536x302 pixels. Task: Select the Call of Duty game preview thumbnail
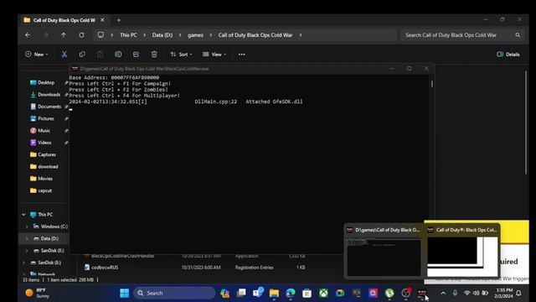pyautogui.click(x=462, y=257)
